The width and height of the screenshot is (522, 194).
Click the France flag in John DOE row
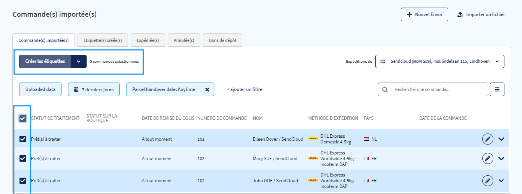(366, 181)
